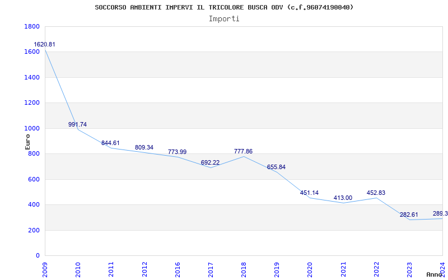The image size is (448, 280).
Task: Select the 809.34 data label
Action: pos(144,147)
